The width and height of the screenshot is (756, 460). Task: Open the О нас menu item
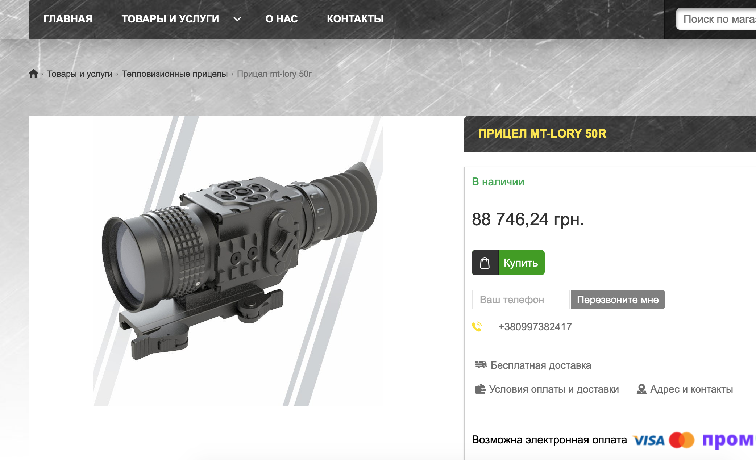pyautogui.click(x=282, y=19)
